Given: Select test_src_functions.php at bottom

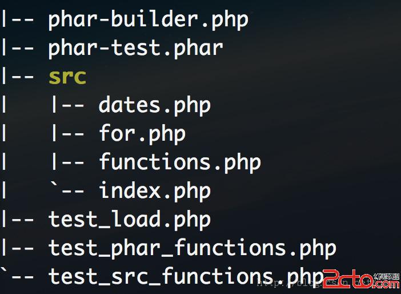Looking at the screenshot, I should tap(186, 277).
